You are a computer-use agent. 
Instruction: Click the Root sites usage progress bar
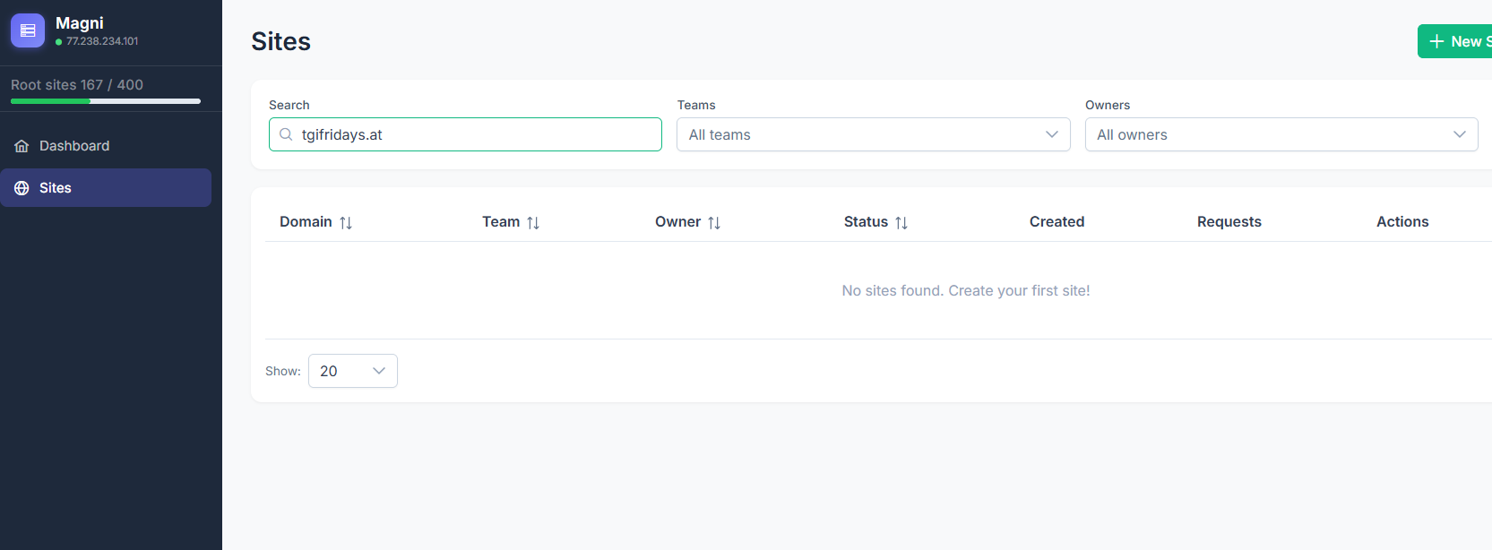106,101
